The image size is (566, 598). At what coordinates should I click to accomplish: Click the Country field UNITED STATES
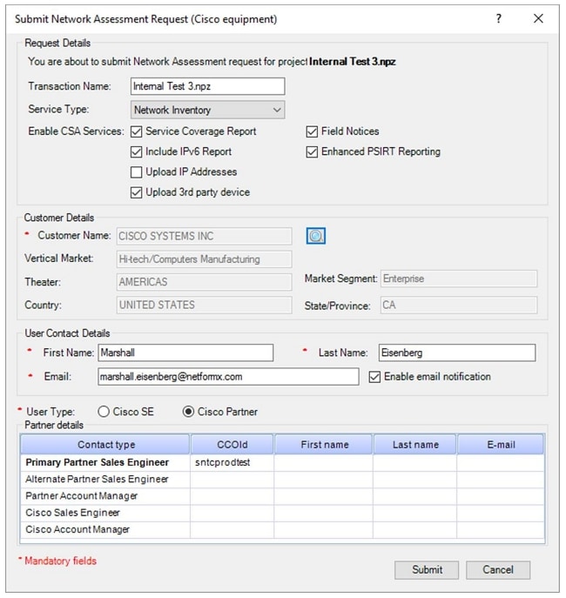[204, 306]
